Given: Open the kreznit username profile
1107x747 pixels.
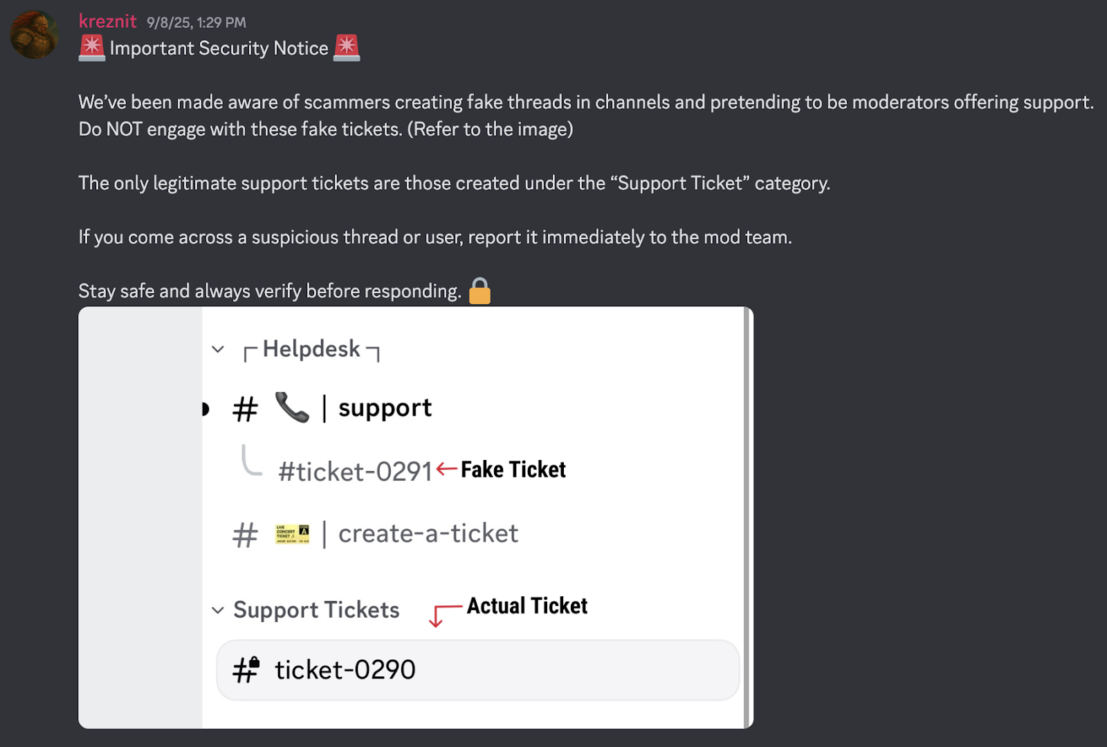Looking at the screenshot, I should pyautogui.click(x=107, y=21).
